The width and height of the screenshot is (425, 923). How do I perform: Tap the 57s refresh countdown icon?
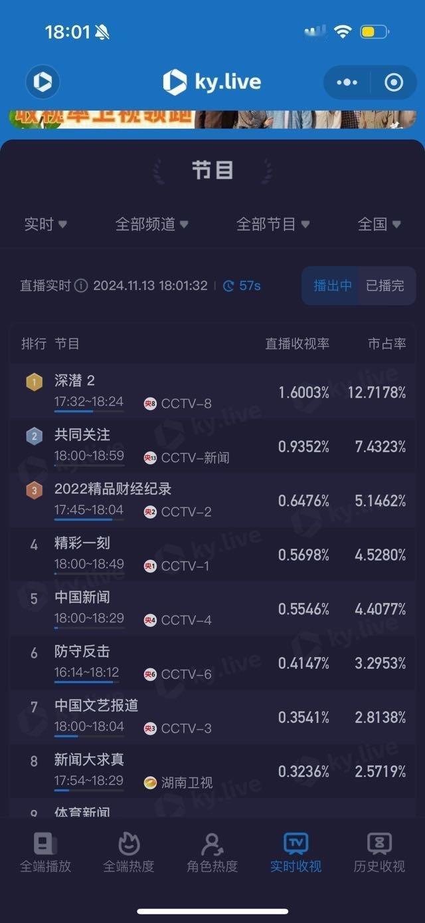tap(229, 286)
